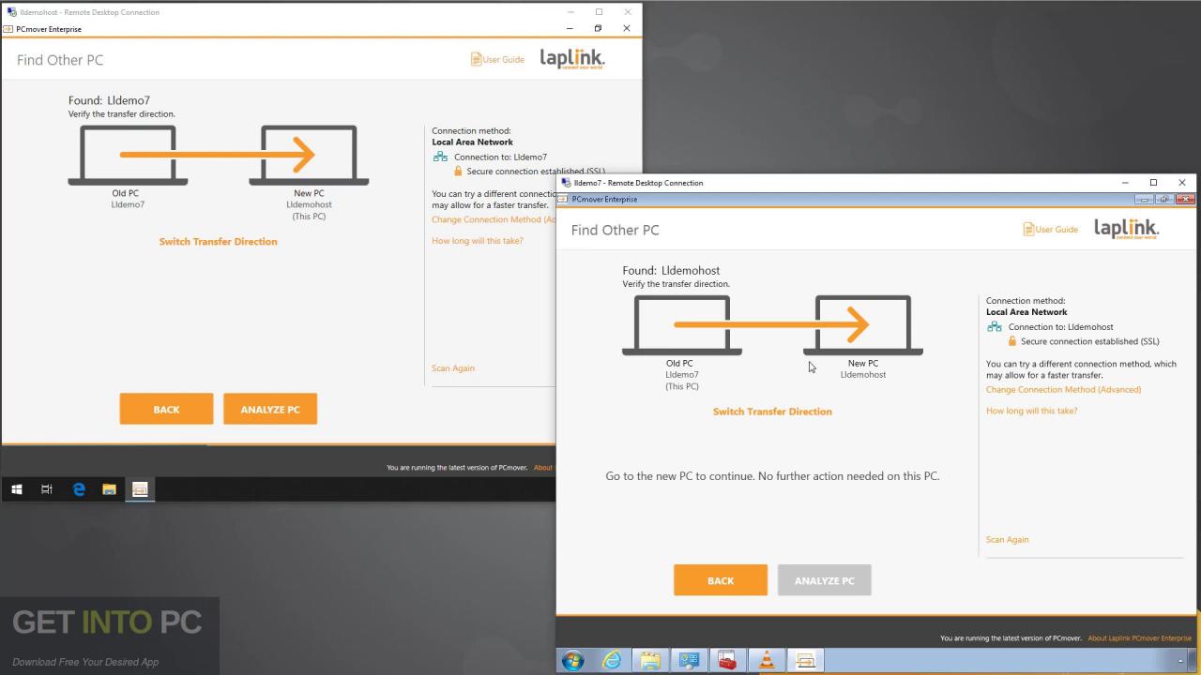The width and height of the screenshot is (1201, 675).
Task: Click Laplink logo in Lldemo7 window
Action: pyautogui.click(x=1126, y=229)
